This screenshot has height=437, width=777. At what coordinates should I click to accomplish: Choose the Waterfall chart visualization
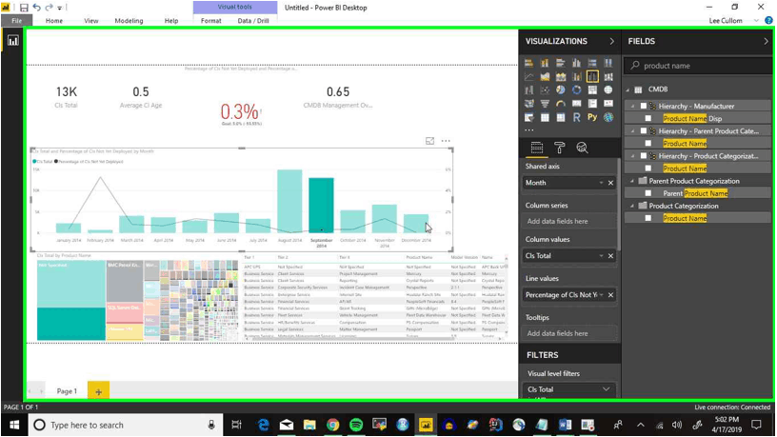point(529,90)
